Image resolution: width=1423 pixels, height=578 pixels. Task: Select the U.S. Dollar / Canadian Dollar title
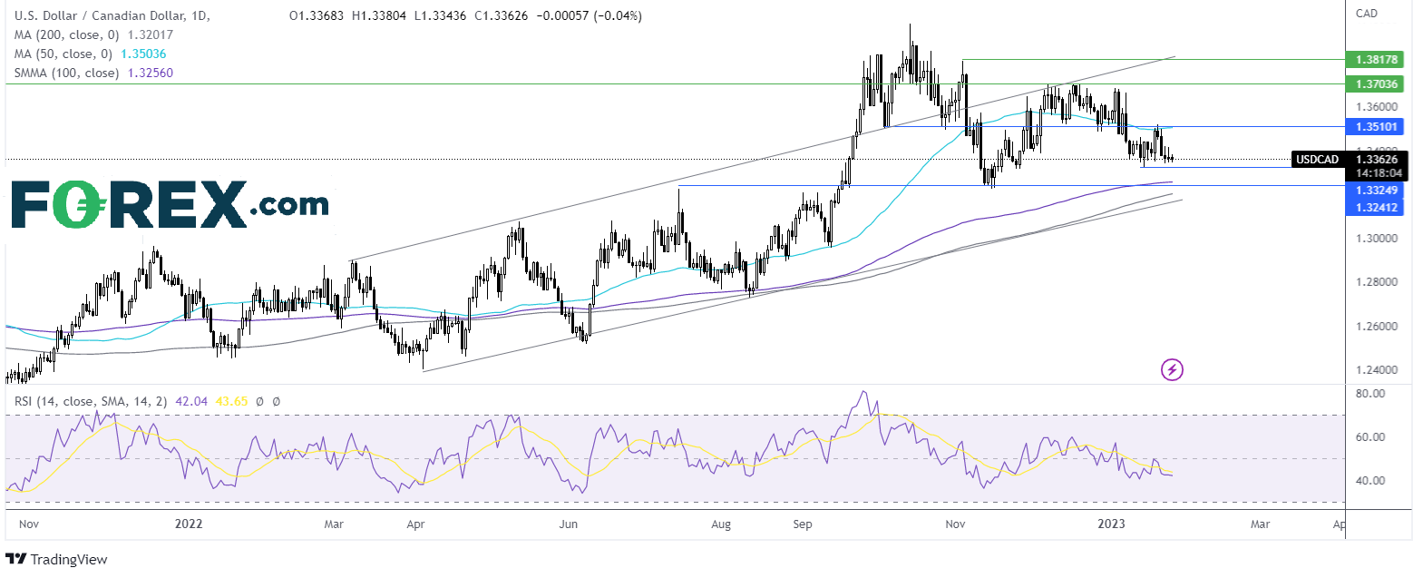pos(112,15)
